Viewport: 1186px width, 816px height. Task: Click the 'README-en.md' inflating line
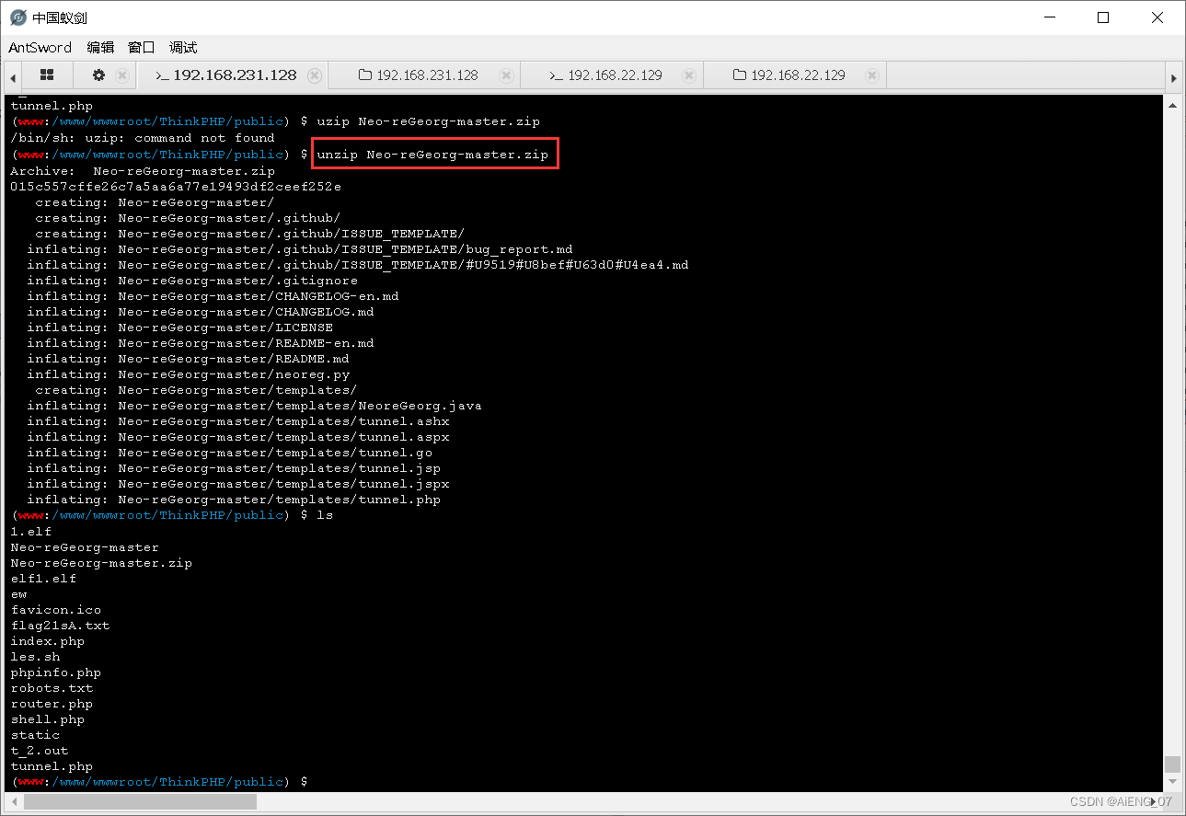point(201,343)
